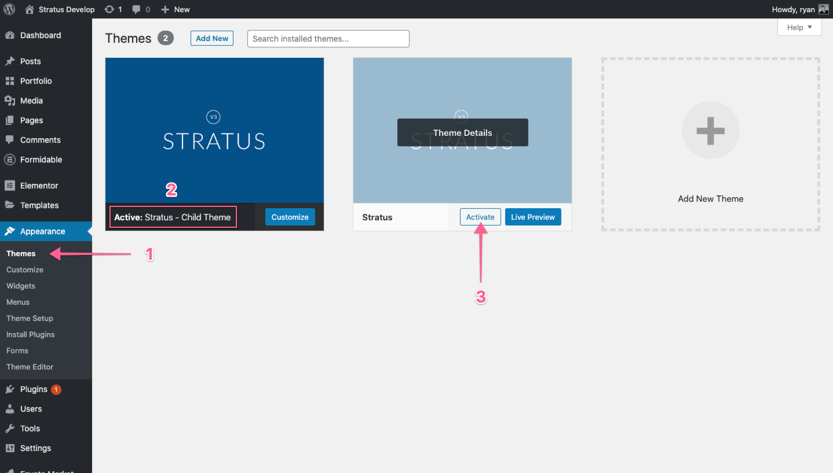Click the Search installed themes field
The image size is (833, 473).
click(328, 39)
